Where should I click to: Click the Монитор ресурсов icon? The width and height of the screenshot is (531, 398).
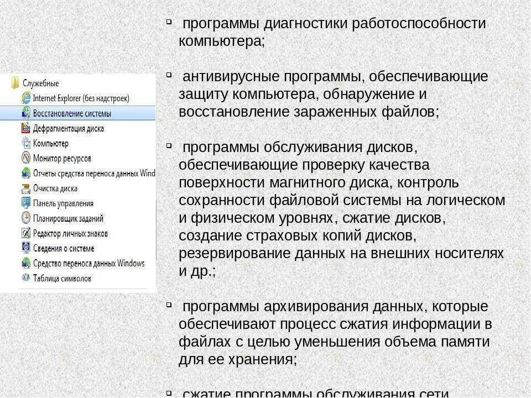pyautogui.click(x=26, y=158)
